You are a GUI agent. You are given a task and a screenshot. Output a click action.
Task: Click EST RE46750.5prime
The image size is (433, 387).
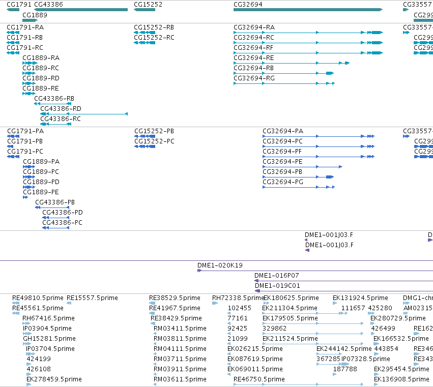pos(259,379)
